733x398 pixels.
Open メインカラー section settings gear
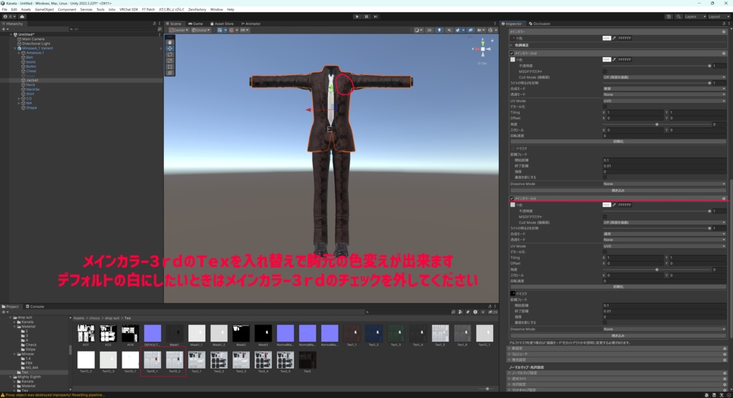pos(724,31)
